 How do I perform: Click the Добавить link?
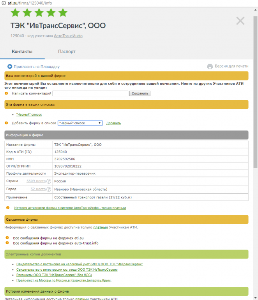[x=113, y=123]
